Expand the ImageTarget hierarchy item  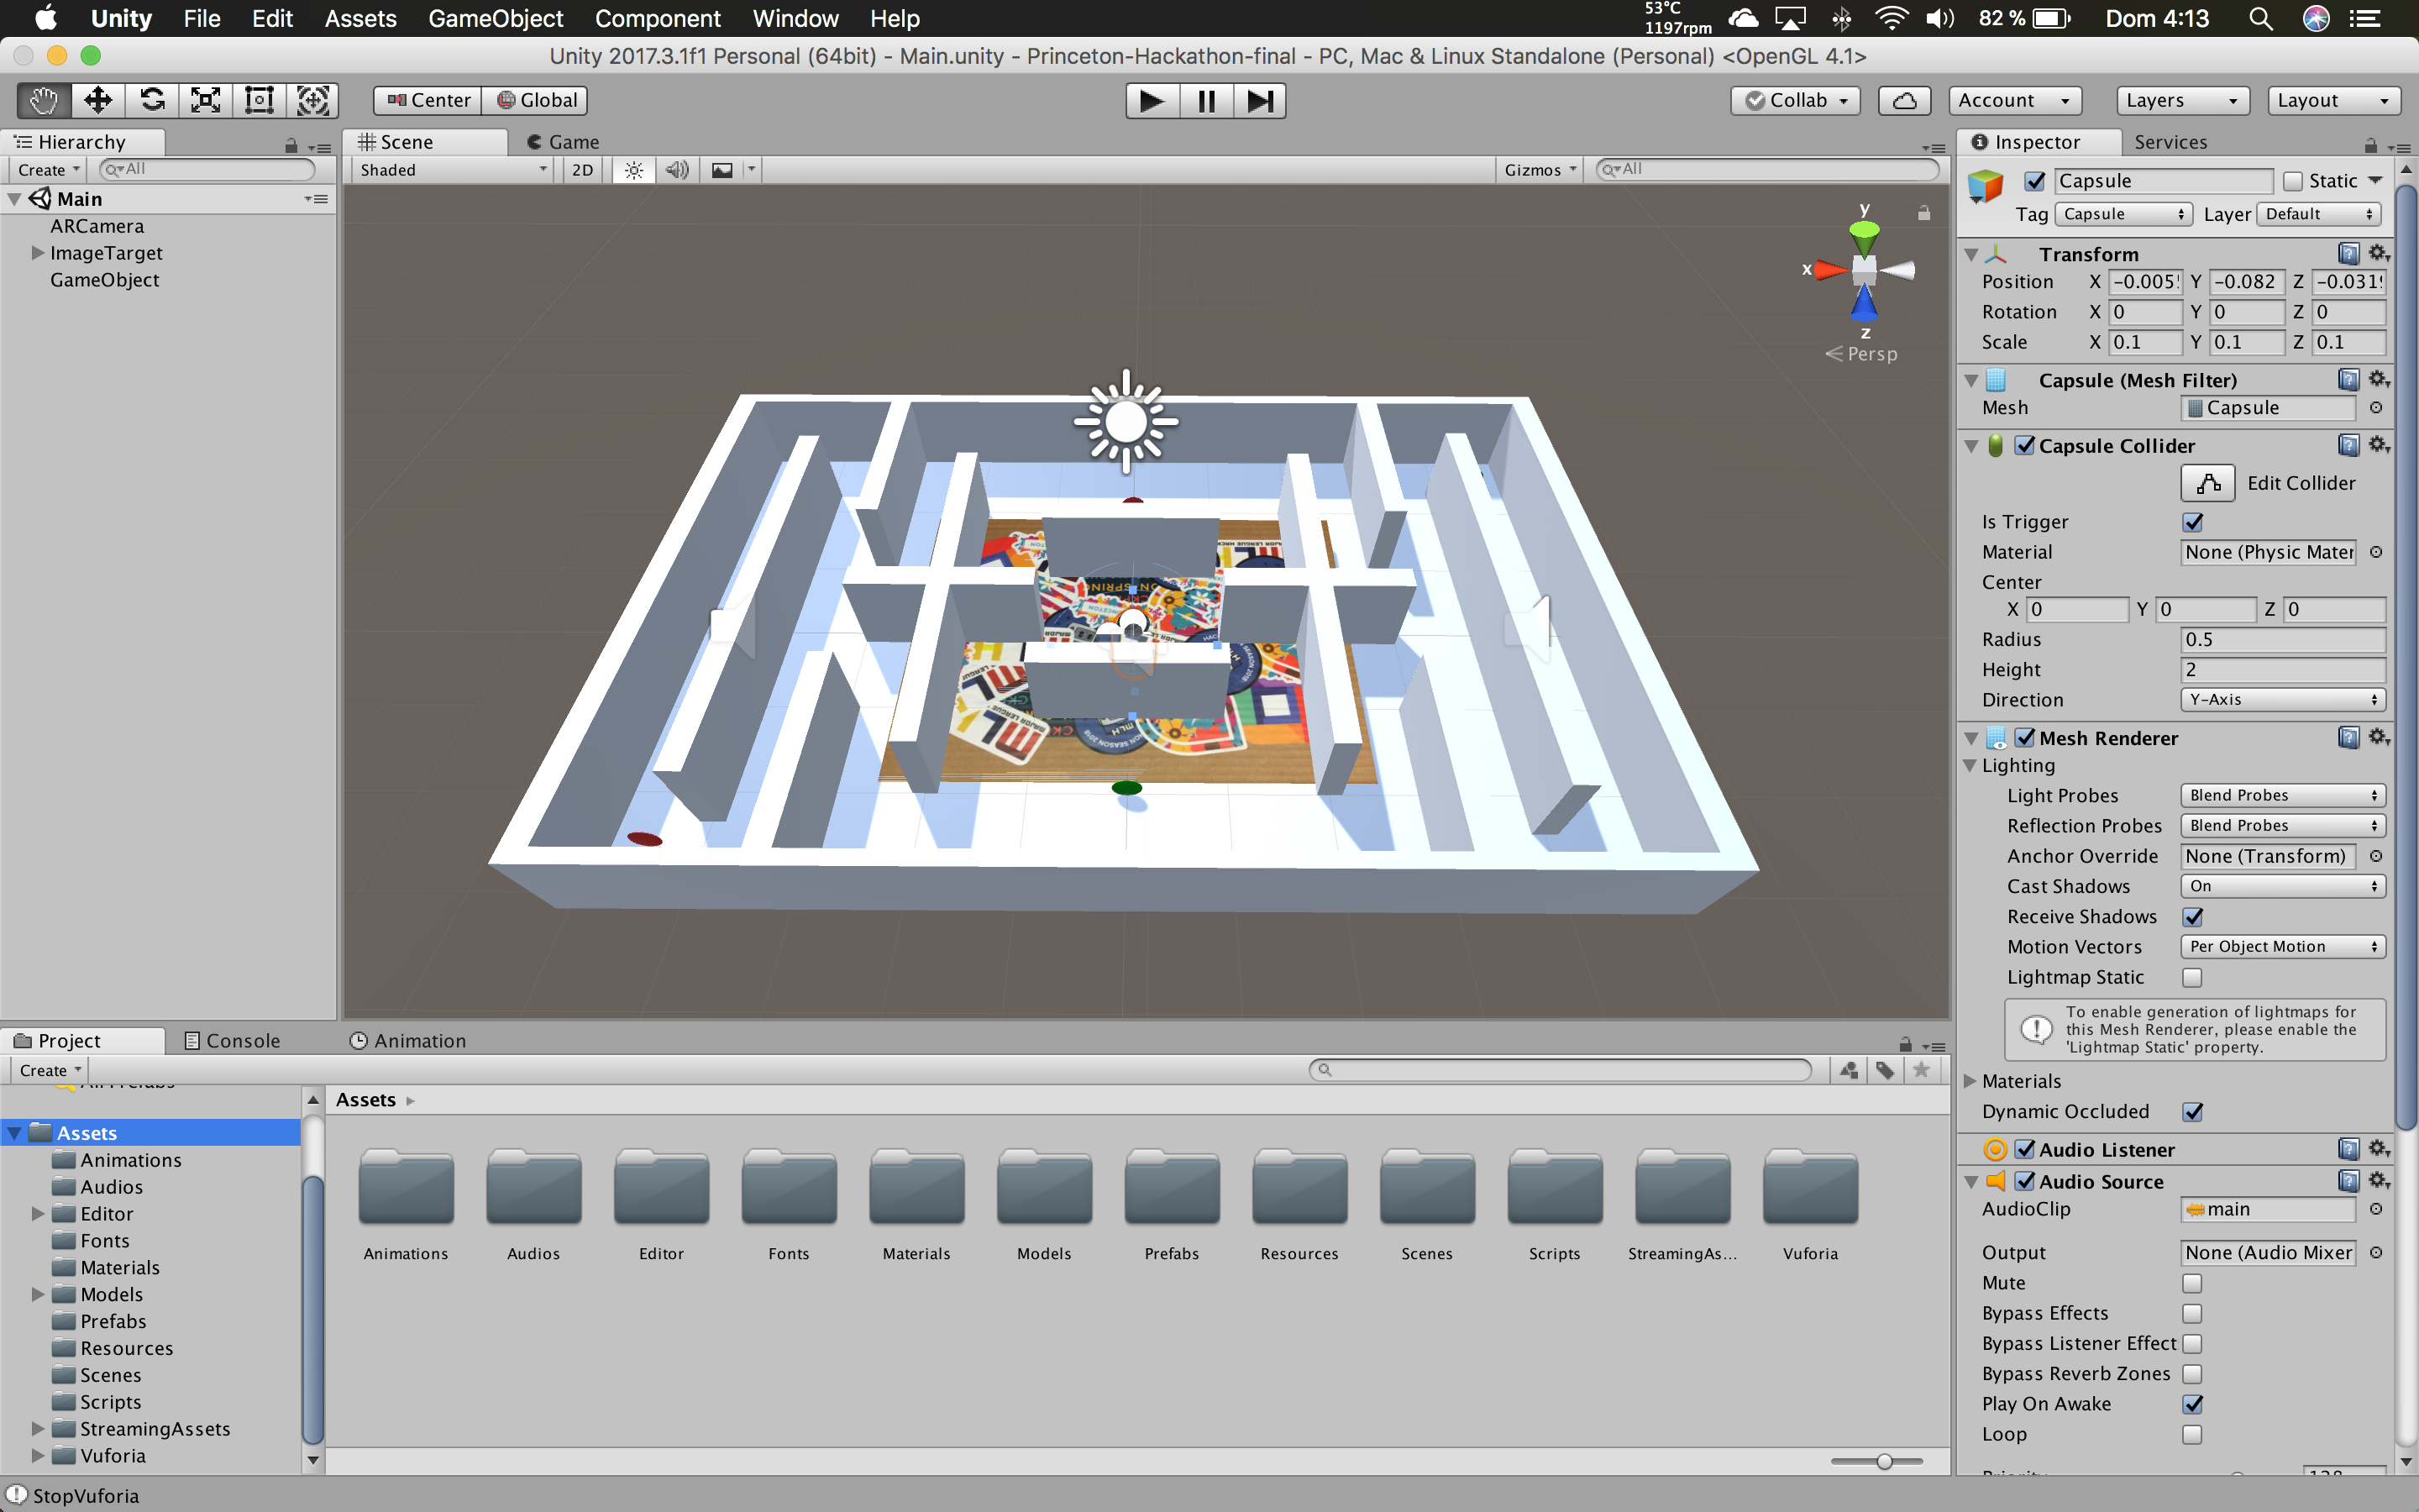click(x=37, y=253)
